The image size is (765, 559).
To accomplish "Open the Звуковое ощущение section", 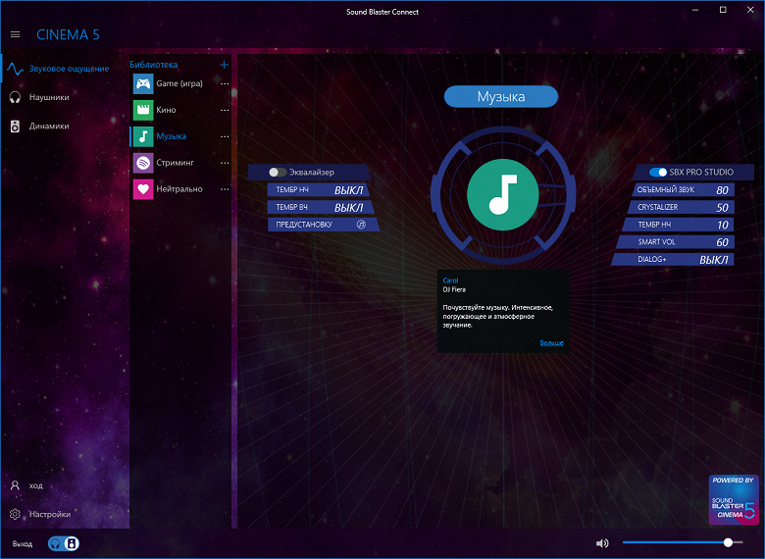I will pos(63,69).
